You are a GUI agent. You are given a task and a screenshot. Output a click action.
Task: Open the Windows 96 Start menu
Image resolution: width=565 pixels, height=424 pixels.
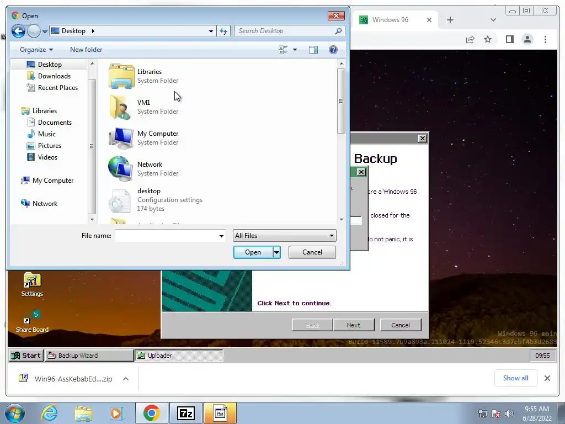pyautogui.click(x=25, y=356)
